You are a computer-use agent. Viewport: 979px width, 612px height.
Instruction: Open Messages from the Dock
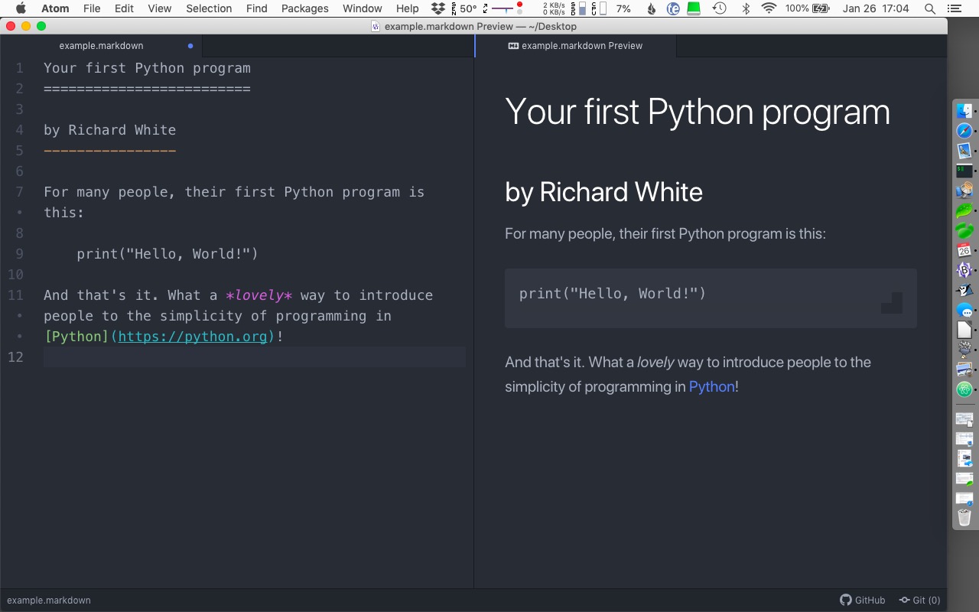[x=964, y=310]
